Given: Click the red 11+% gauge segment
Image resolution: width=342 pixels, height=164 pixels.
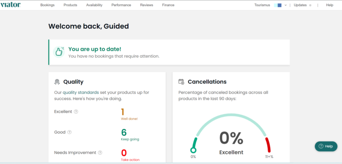Looking at the screenshot, I should [268, 145].
